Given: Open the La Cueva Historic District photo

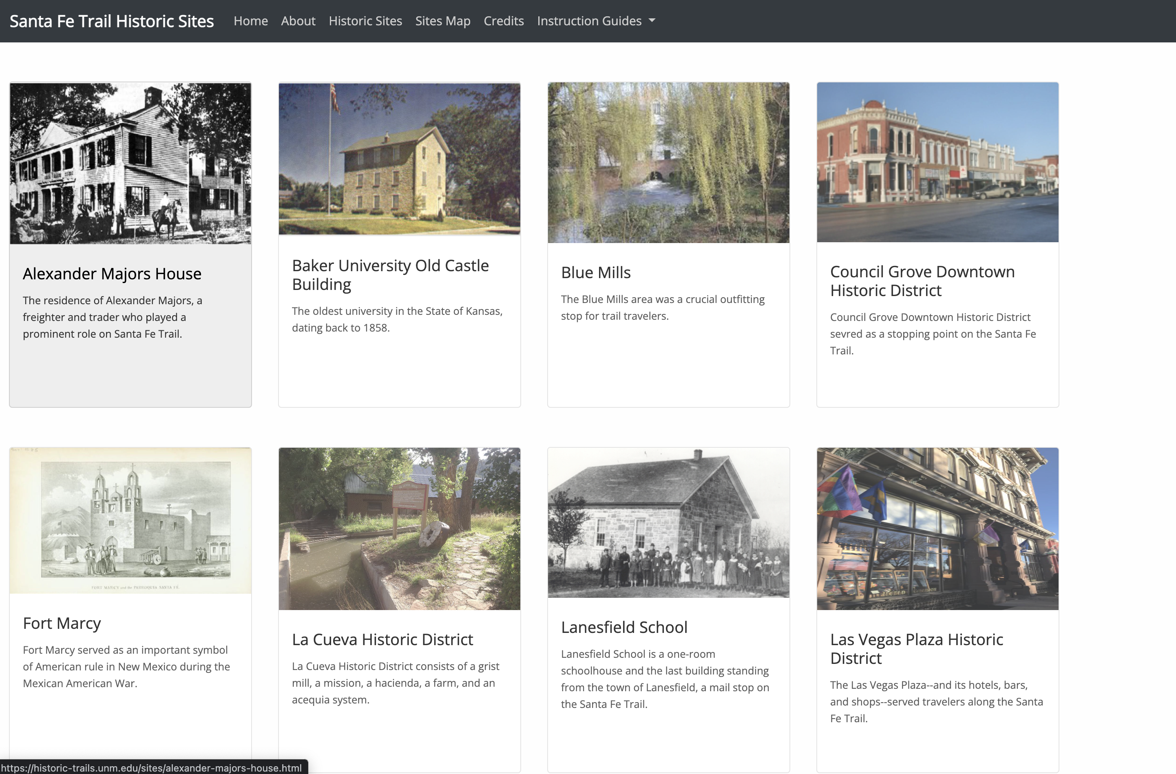Looking at the screenshot, I should pyautogui.click(x=399, y=529).
